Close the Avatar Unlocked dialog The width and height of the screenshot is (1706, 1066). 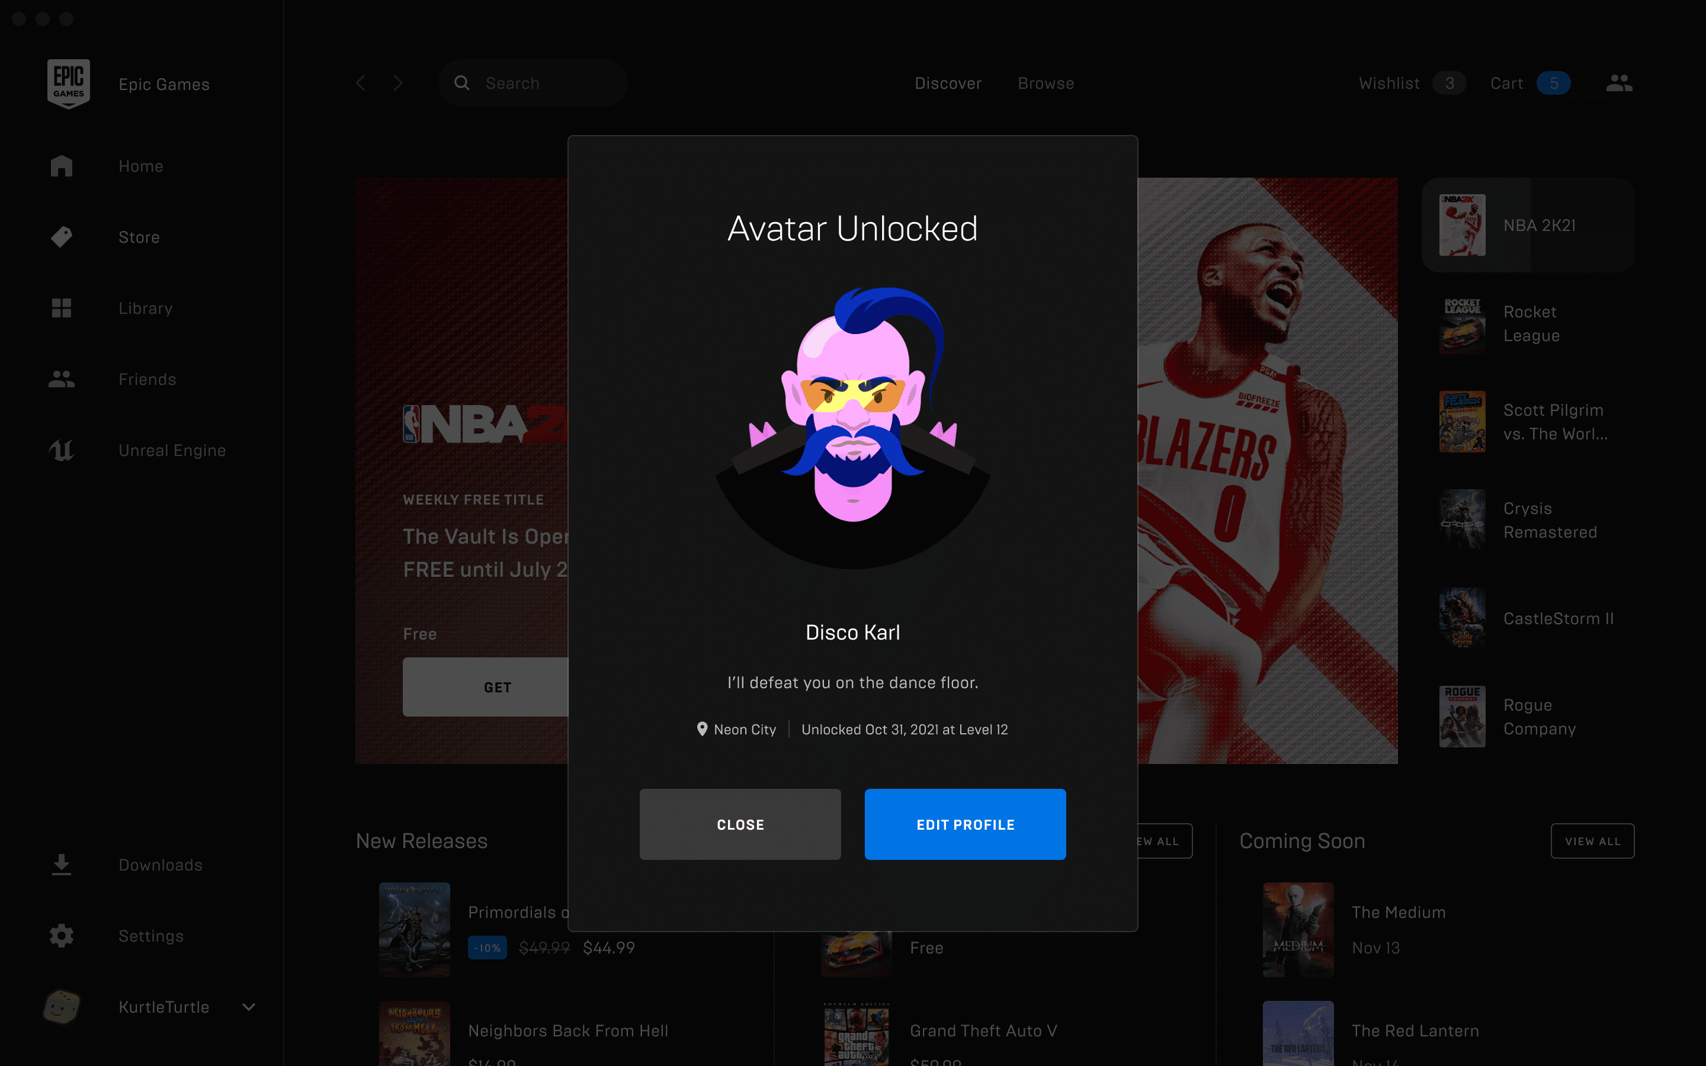[739, 824]
